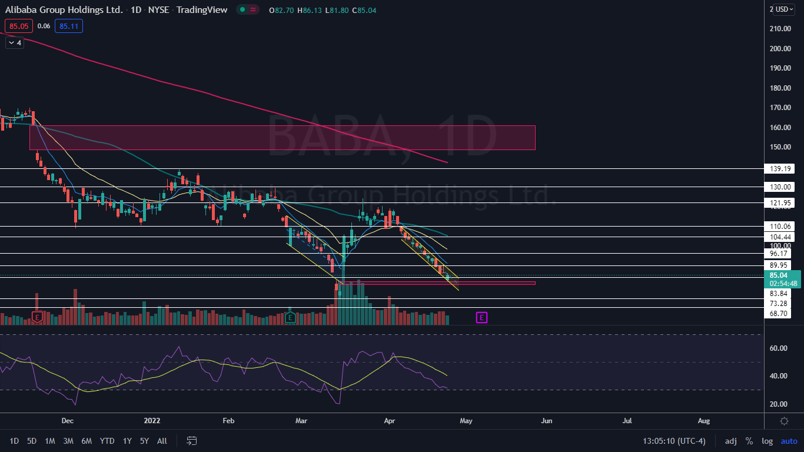This screenshot has height=452, width=804.
Task: Open the purple upcoming earnings E marker
Action: 481,318
